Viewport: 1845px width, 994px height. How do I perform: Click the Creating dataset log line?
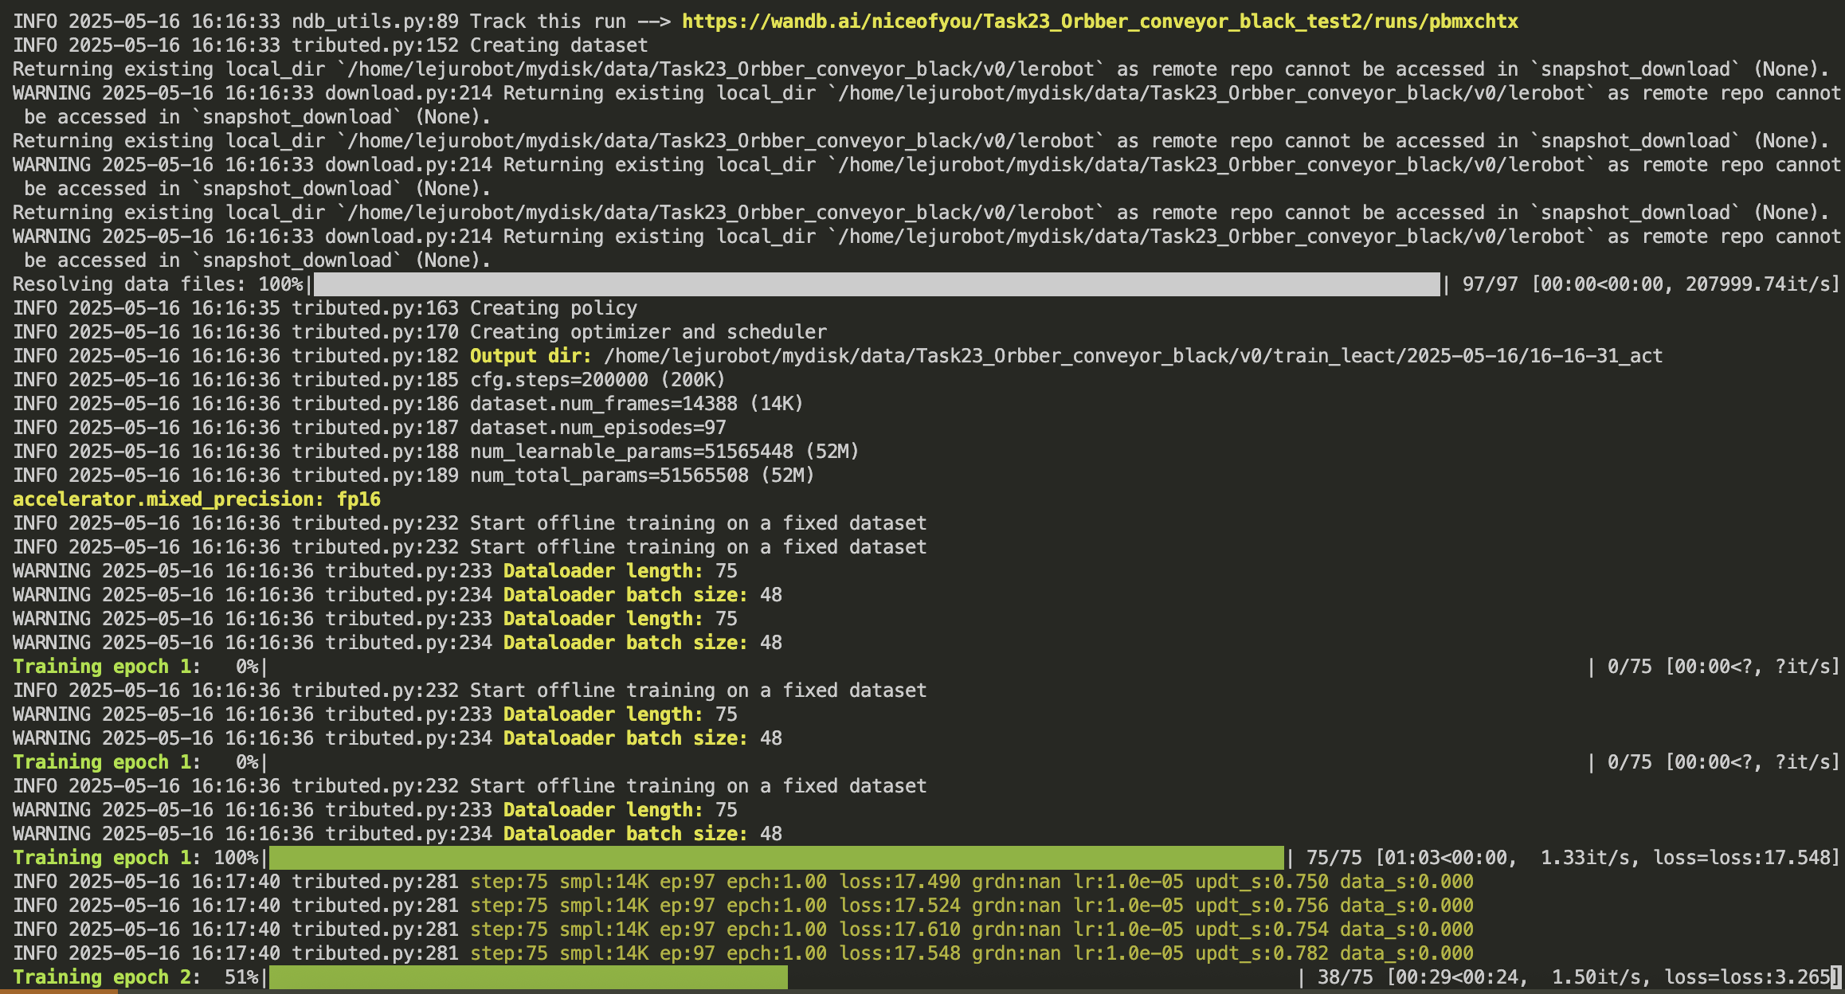[558, 45]
